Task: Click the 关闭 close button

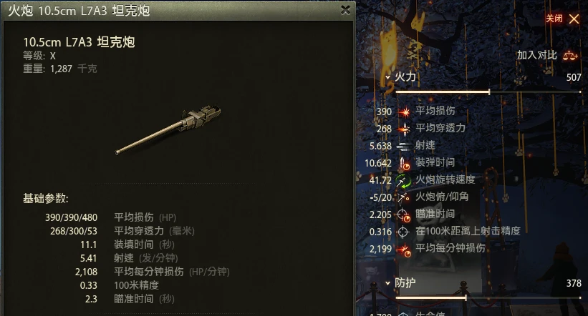Action: pyautogui.click(x=562, y=19)
